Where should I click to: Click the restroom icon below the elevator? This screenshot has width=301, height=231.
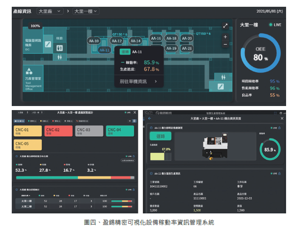60,57
